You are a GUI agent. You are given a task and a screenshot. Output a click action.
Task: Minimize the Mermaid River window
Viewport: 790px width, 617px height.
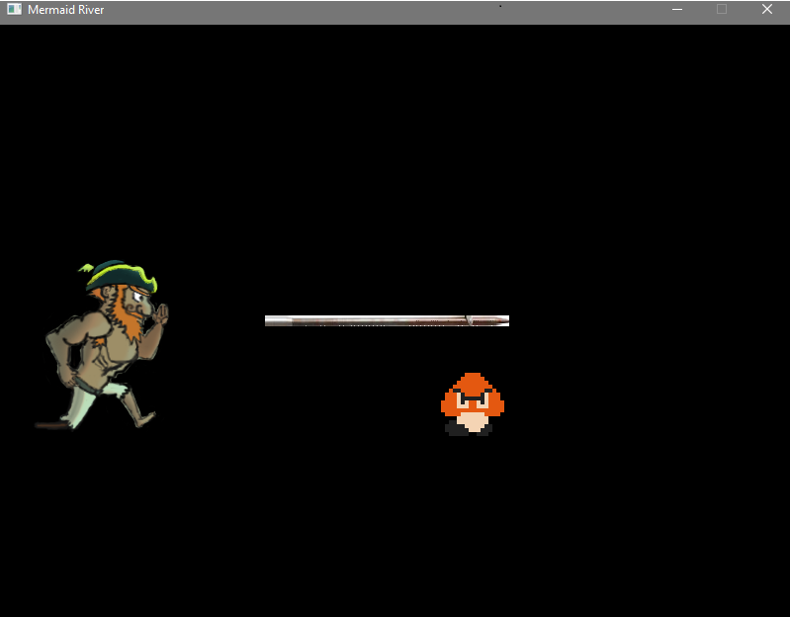[x=677, y=10]
